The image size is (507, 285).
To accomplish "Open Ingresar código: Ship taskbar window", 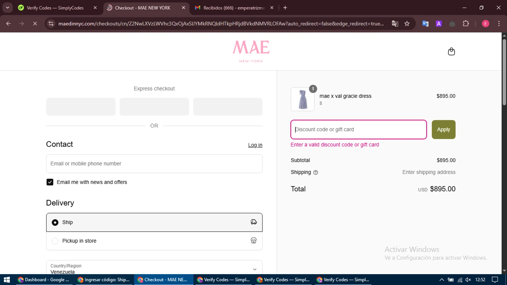I will 103,280.
